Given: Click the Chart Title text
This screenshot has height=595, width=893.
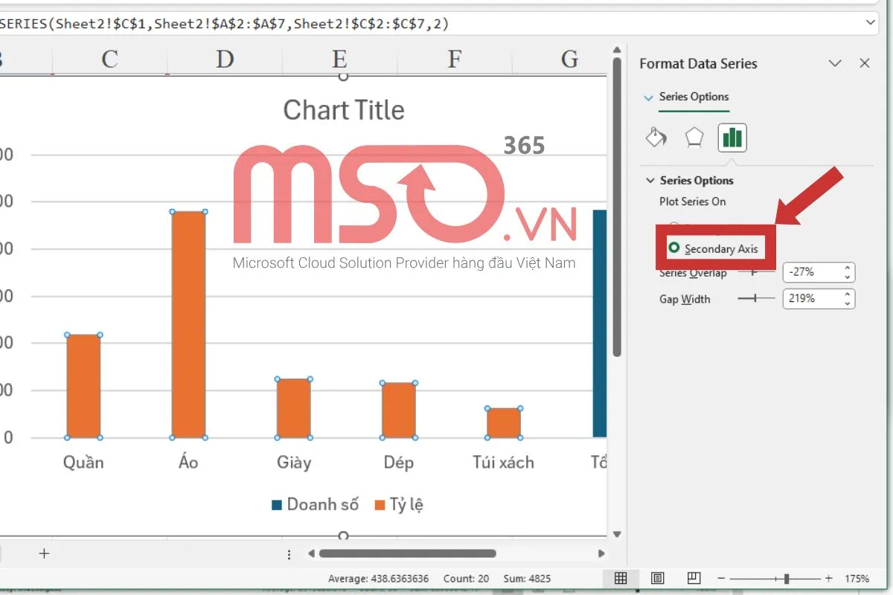Looking at the screenshot, I should click(344, 110).
